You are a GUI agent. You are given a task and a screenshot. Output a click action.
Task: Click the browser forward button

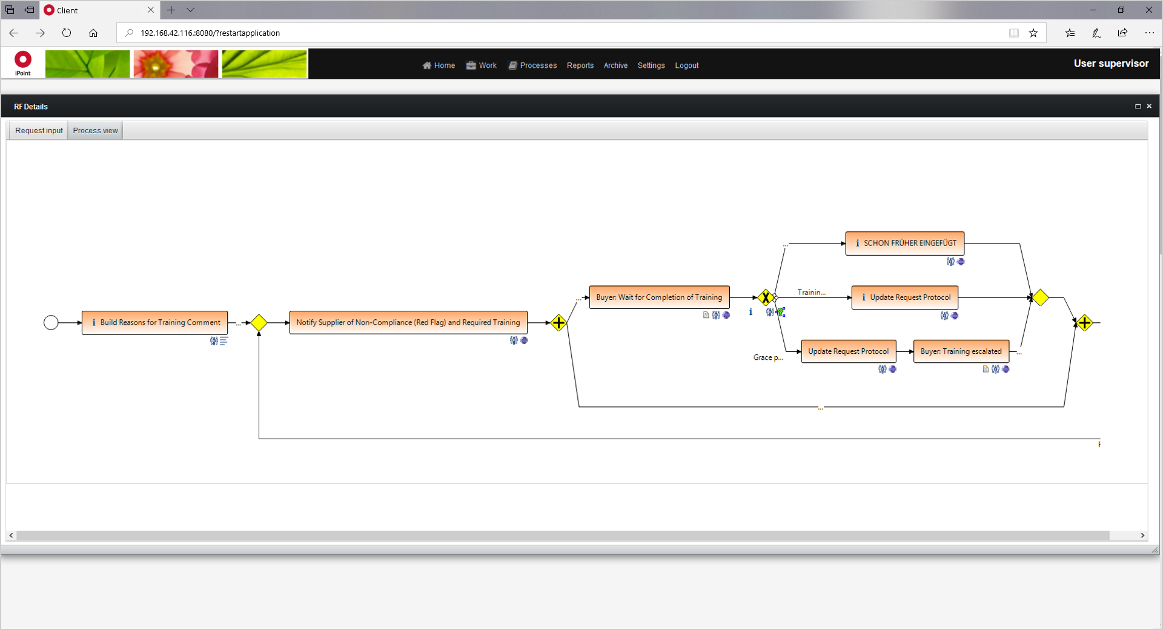[x=40, y=33]
